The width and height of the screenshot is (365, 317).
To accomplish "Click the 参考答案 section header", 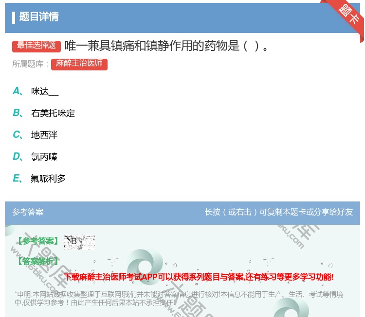I will 28,212.
